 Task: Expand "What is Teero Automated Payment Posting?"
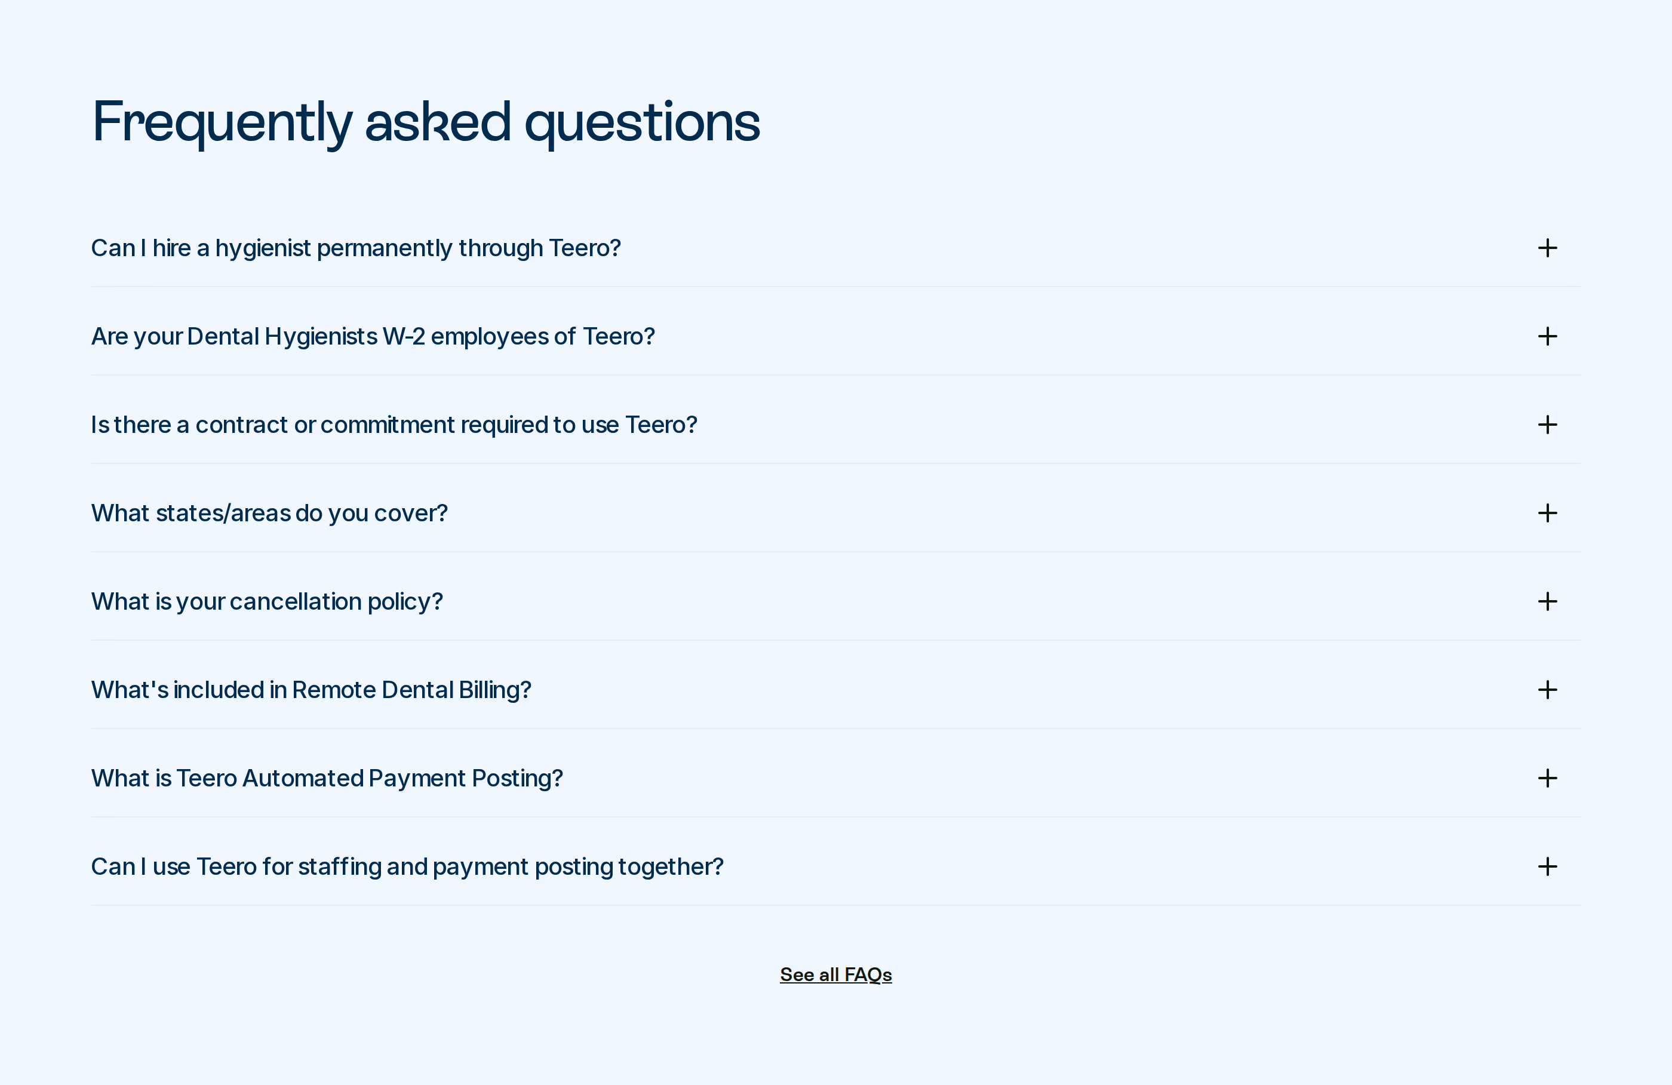coord(327,778)
